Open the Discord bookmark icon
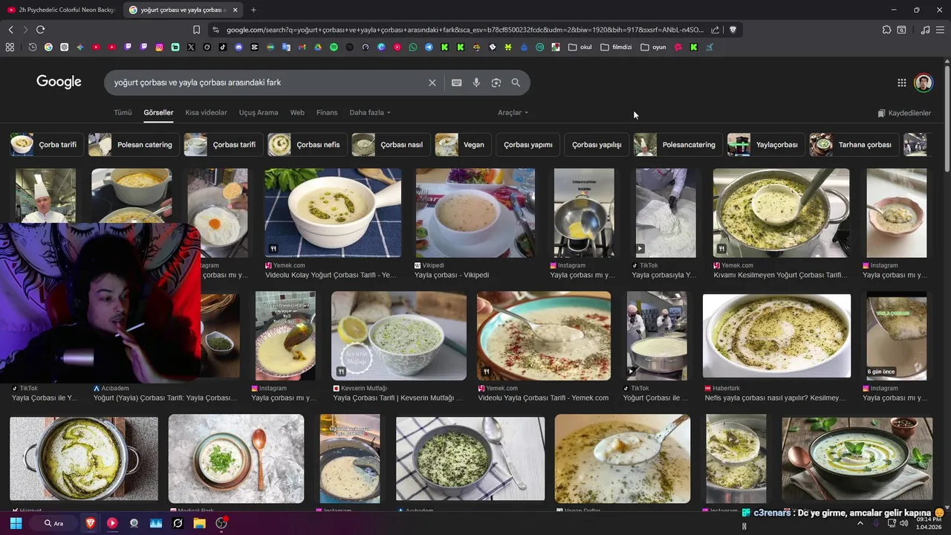The width and height of the screenshot is (951, 535). (x=238, y=47)
